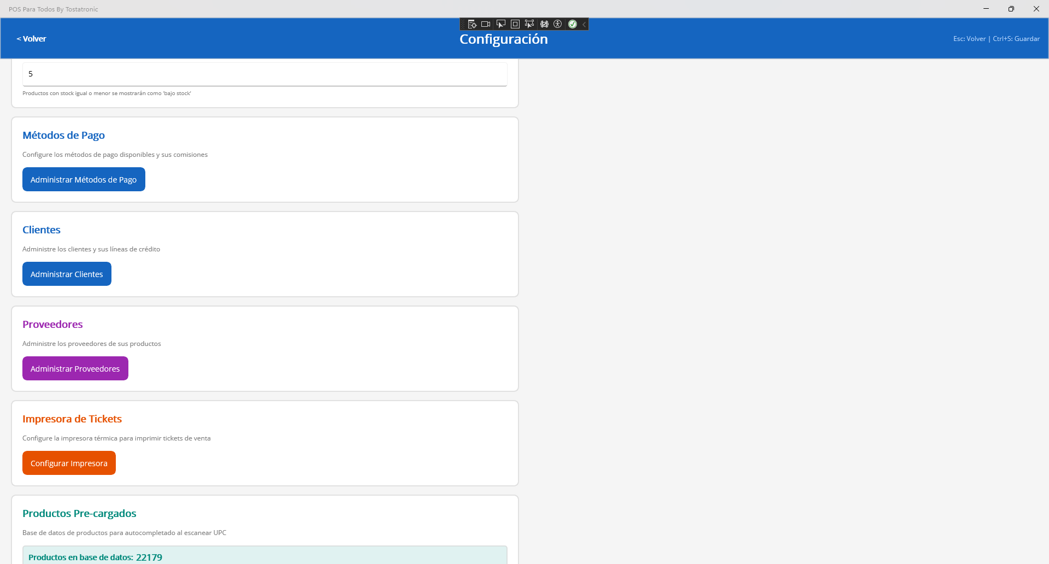Collapse the overlay toolbar with the chevron
This screenshot has height=564, width=1049.
tap(584, 24)
